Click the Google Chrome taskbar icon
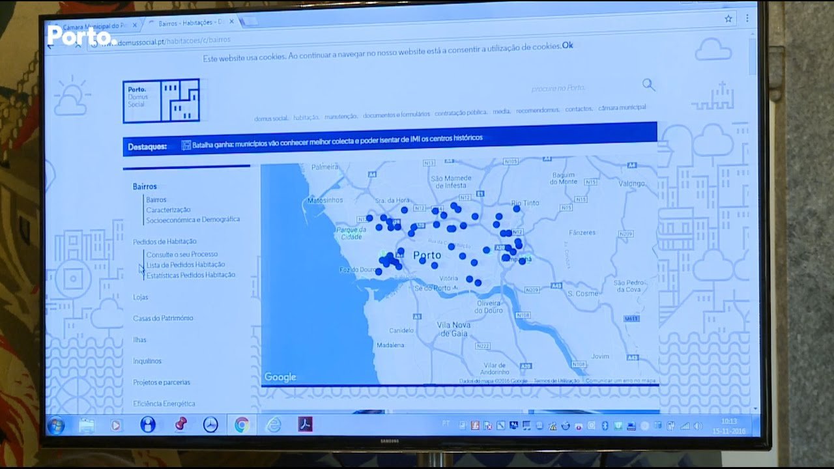Screen dimensions: 834x469 click(242, 425)
